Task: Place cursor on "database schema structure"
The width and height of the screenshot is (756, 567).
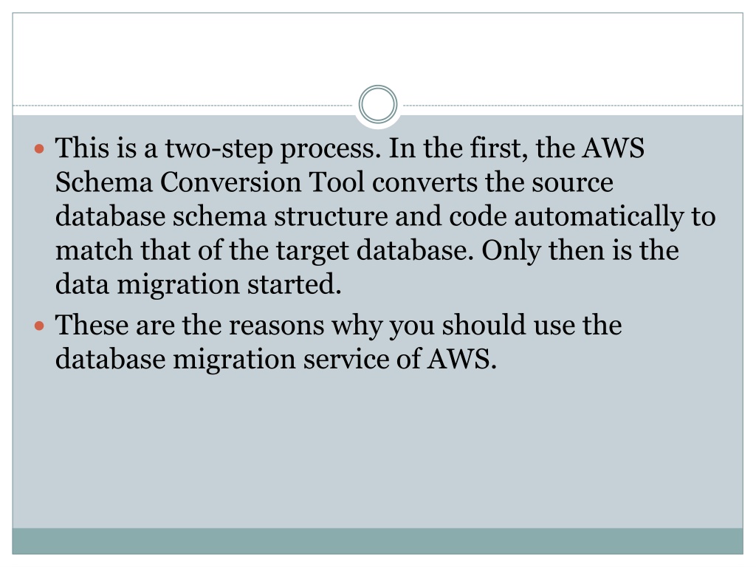Action: pos(221,216)
